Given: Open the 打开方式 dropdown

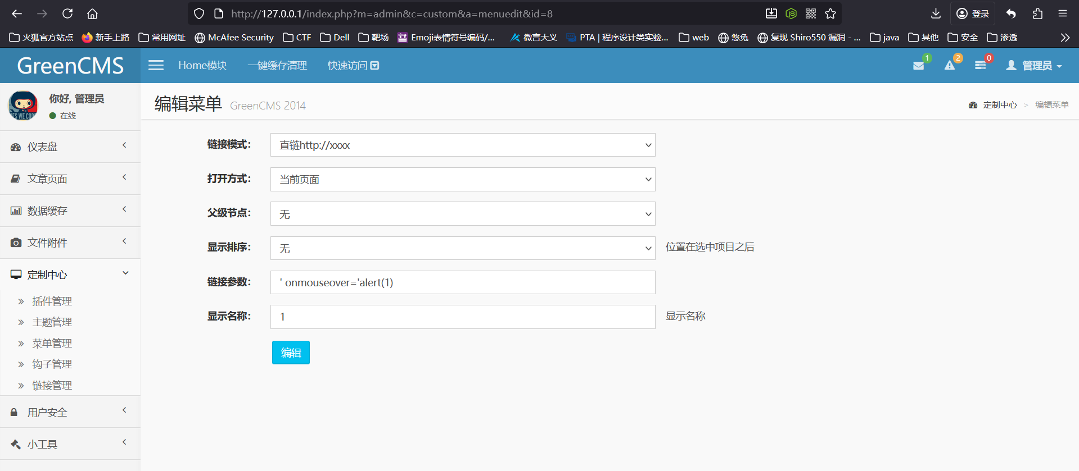Looking at the screenshot, I should tap(462, 180).
